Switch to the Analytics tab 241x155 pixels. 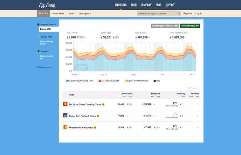43,14
